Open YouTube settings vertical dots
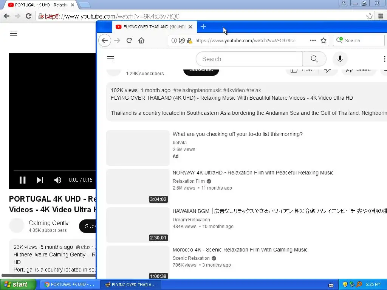 coord(384,59)
